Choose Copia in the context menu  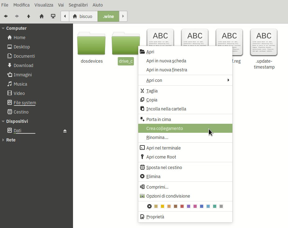pyautogui.click(x=185, y=100)
